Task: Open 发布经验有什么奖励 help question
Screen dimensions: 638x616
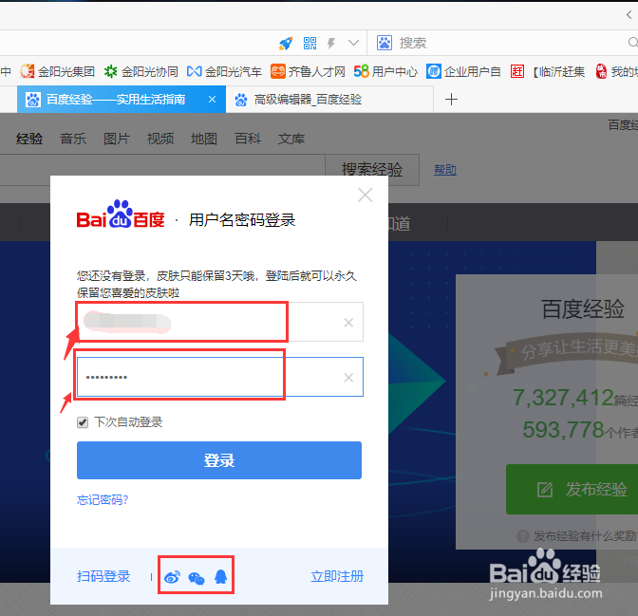Action: 584,536
